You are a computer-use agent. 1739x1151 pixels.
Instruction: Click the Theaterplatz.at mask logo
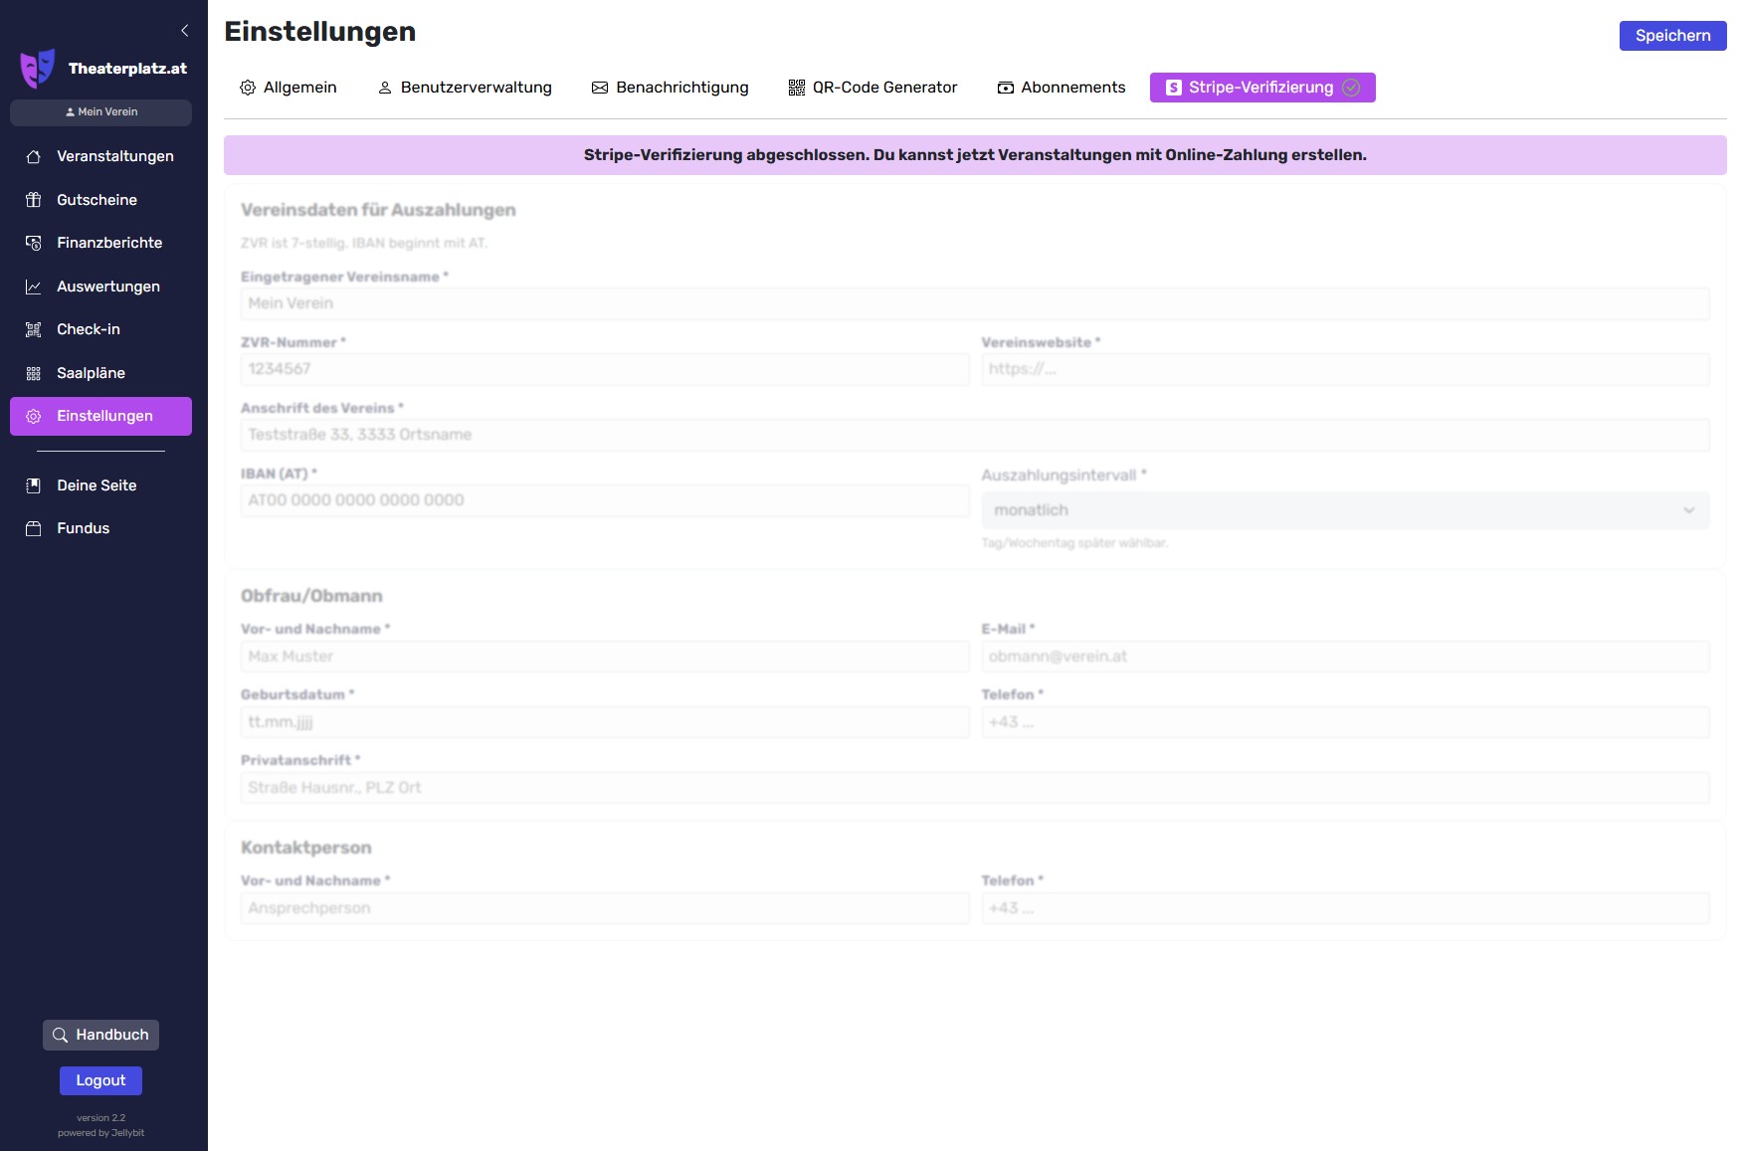(38, 69)
